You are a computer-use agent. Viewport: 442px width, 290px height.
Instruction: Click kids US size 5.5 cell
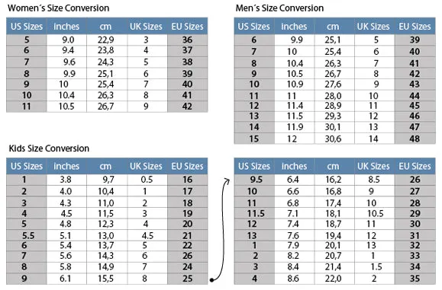click(x=27, y=235)
